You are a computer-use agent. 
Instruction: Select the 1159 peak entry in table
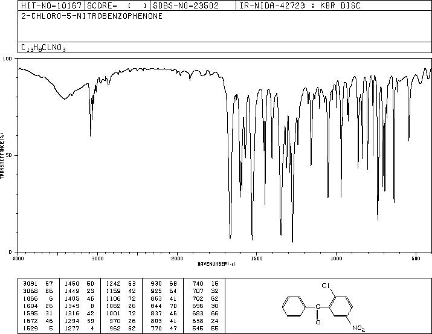point(121,291)
